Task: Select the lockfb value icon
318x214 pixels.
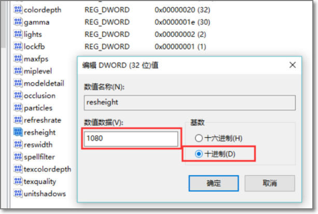Action: pos(18,47)
